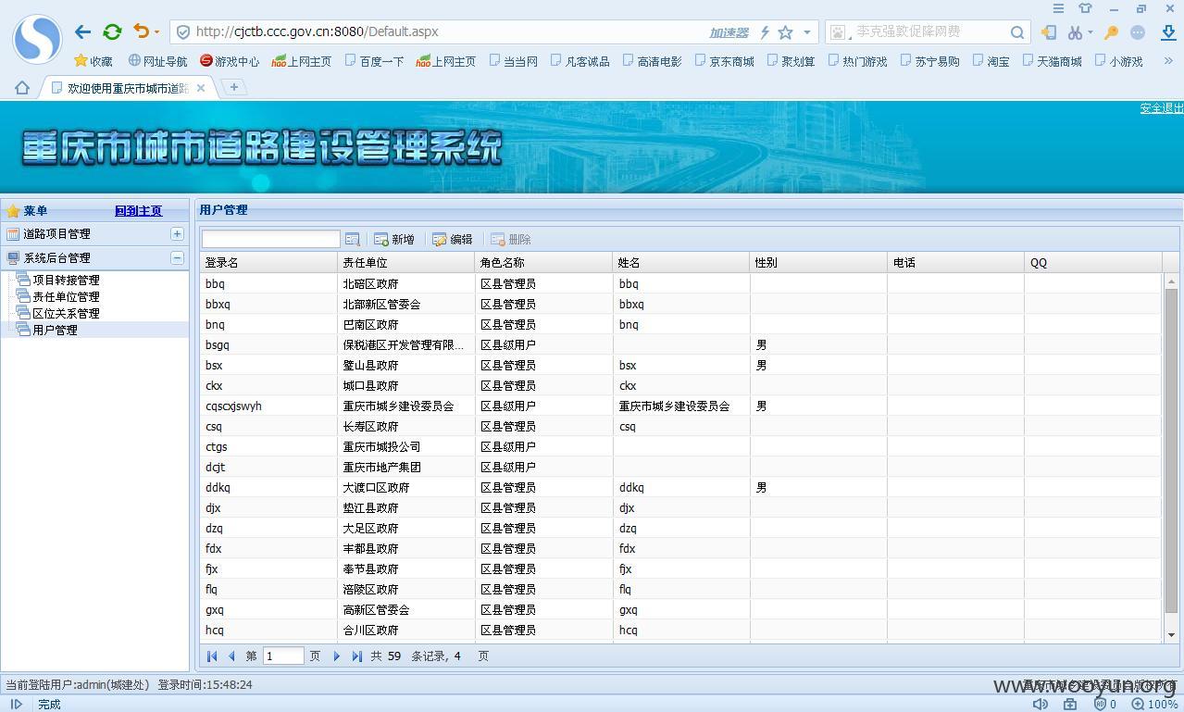Click the 编辑 (edit) toolbar button
The width and height of the screenshot is (1184, 712).
click(453, 239)
